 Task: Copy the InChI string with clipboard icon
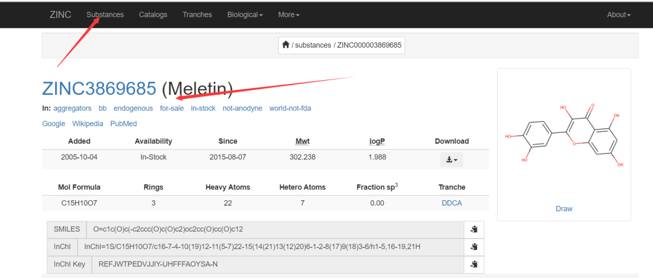[474, 247]
